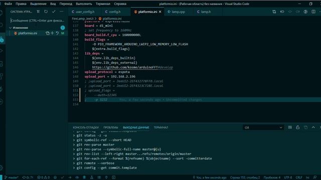The height and width of the screenshot is (180, 321).
Task: Synchronize changes in the status bar
Action: [x=28, y=177]
